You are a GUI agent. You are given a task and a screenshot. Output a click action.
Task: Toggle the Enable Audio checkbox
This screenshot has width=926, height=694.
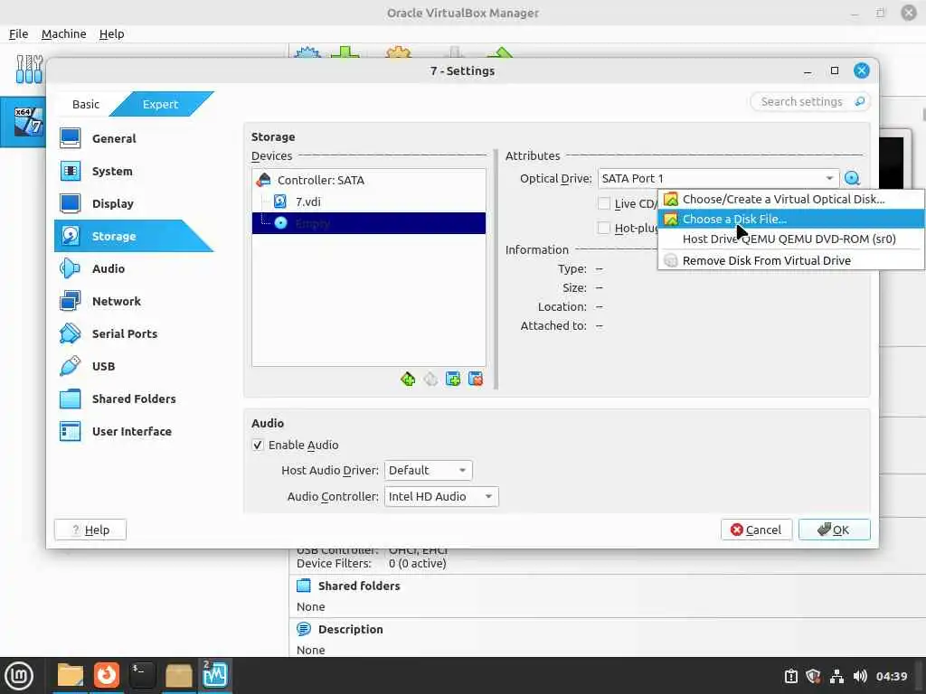click(258, 445)
